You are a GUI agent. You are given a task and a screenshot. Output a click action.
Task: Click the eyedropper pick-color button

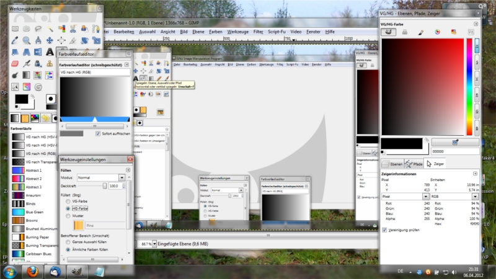455,143
